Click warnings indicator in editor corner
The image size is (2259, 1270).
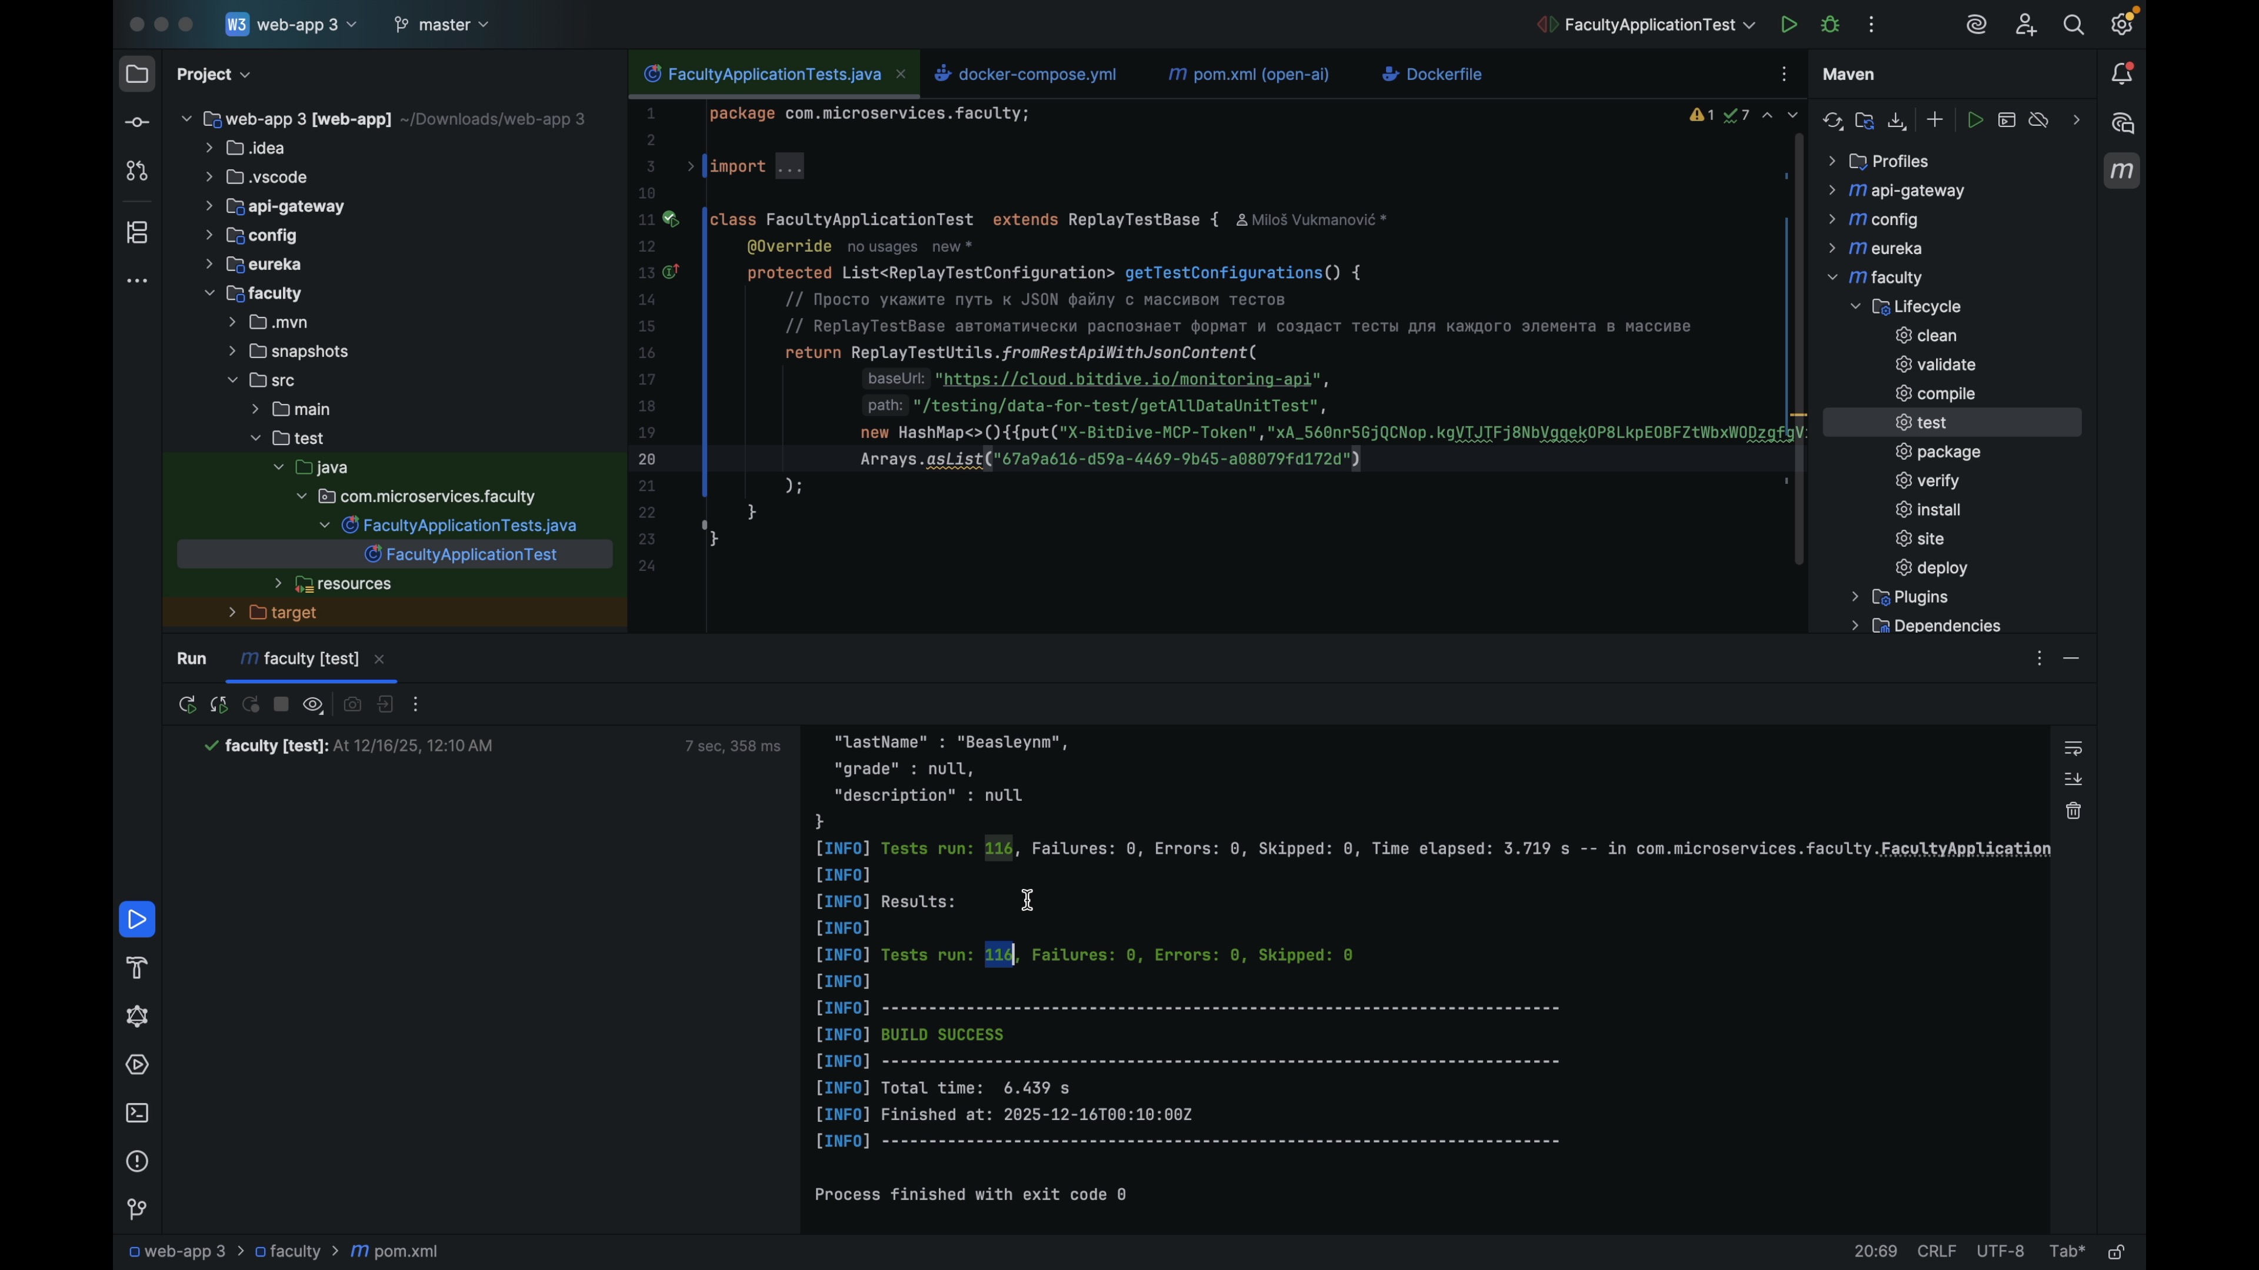click(x=1701, y=116)
